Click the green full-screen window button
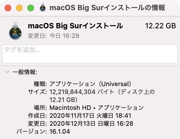Viewport: 180px width, 139px height. (31, 8)
